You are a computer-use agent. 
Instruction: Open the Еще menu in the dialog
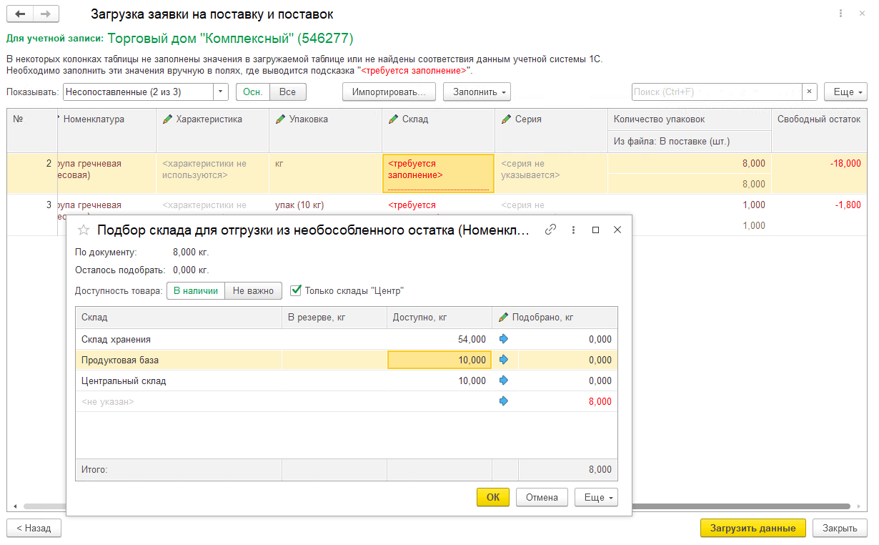pyautogui.click(x=595, y=497)
